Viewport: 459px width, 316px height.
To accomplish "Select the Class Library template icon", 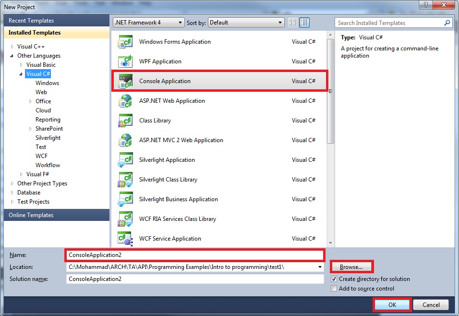I will click(x=125, y=121).
